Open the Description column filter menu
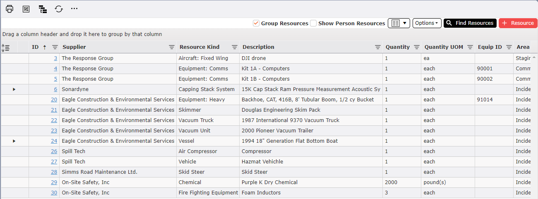538x199 pixels. point(378,47)
